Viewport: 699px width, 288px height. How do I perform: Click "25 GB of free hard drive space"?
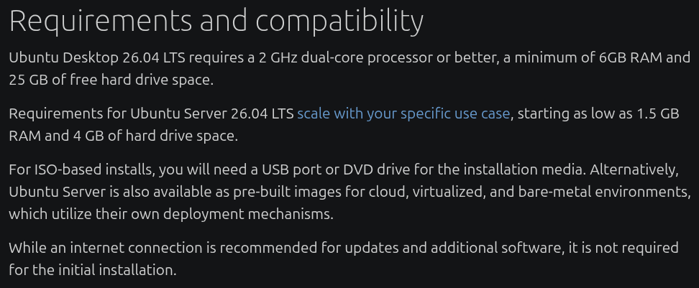[x=111, y=80]
